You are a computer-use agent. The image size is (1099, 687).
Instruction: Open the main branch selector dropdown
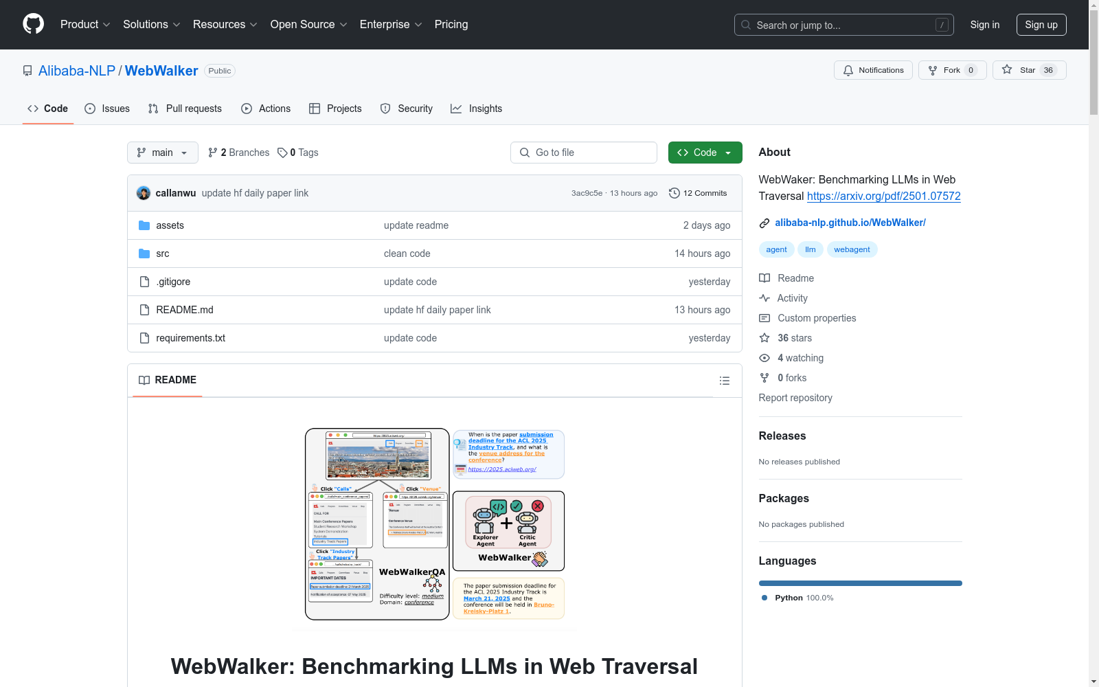163,153
